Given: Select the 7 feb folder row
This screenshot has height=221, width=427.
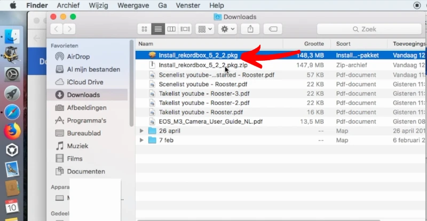Looking at the screenshot, I should pyautogui.click(x=281, y=140).
